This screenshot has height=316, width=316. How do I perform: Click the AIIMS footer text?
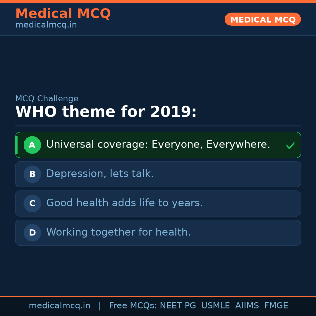pos(247,306)
